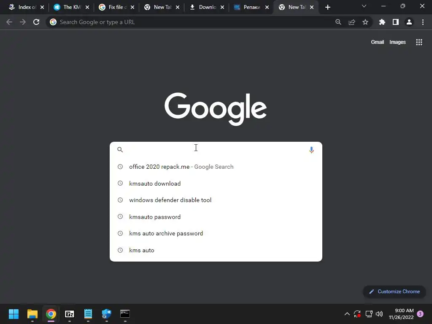Reload the current page

click(36, 22)
